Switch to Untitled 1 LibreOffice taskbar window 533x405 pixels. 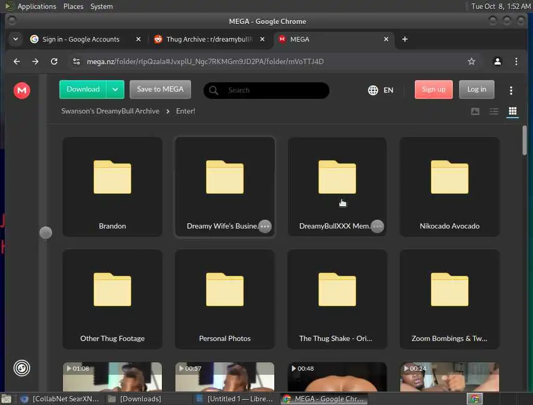pos(235,399)
